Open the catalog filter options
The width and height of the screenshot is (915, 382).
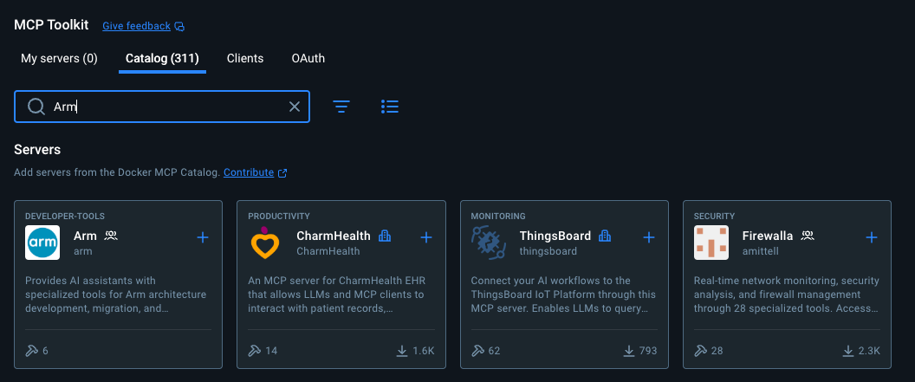click(342, 107)
